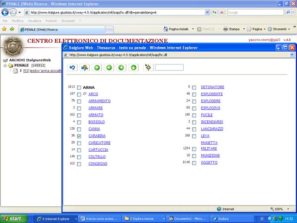The width and height of the screenshot is (297, 223).
Task: Open the Pagina command bar menu
Action: (256, 29)
